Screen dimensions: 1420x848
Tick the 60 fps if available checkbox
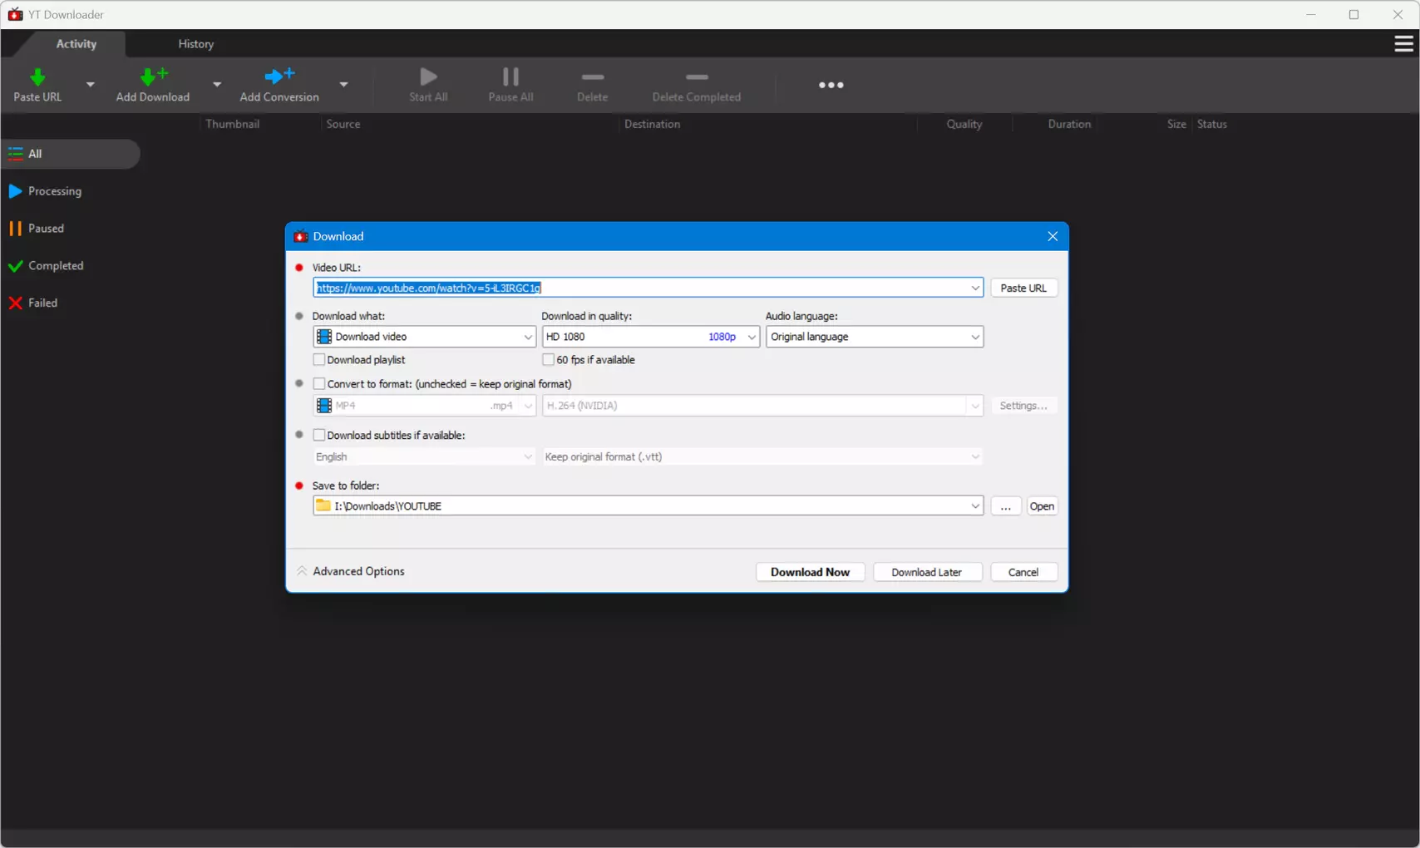[548, 360]
